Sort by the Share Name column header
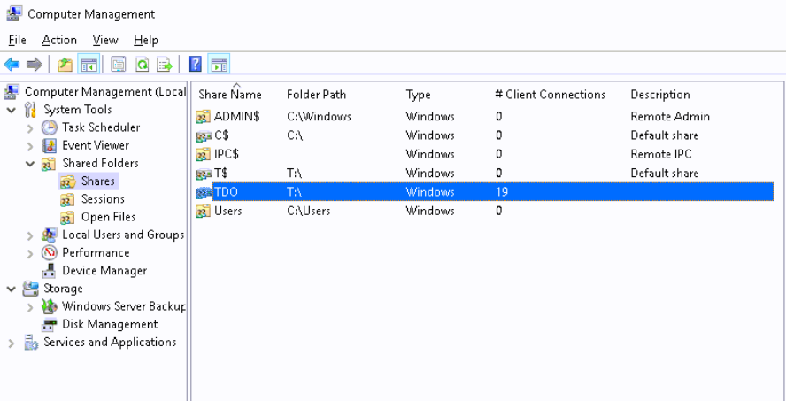 click(230, 95)
